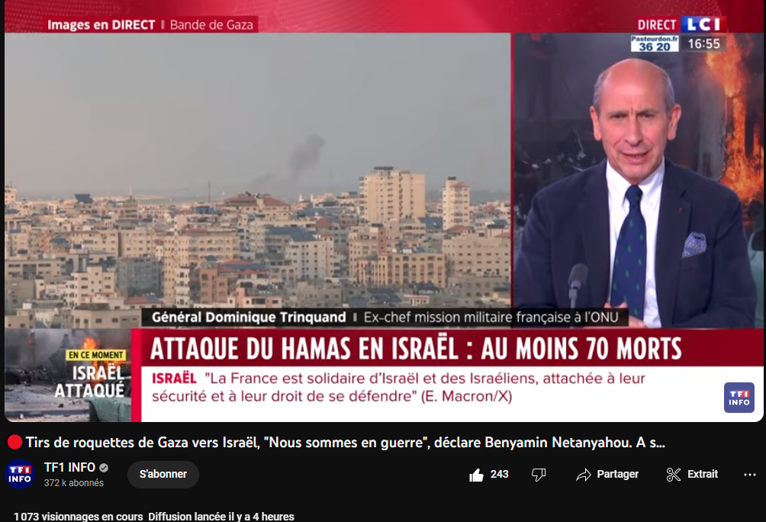Open the TF1 INFO channel name link
This screenshot has height=522, width=766.
tap(69, 468)
